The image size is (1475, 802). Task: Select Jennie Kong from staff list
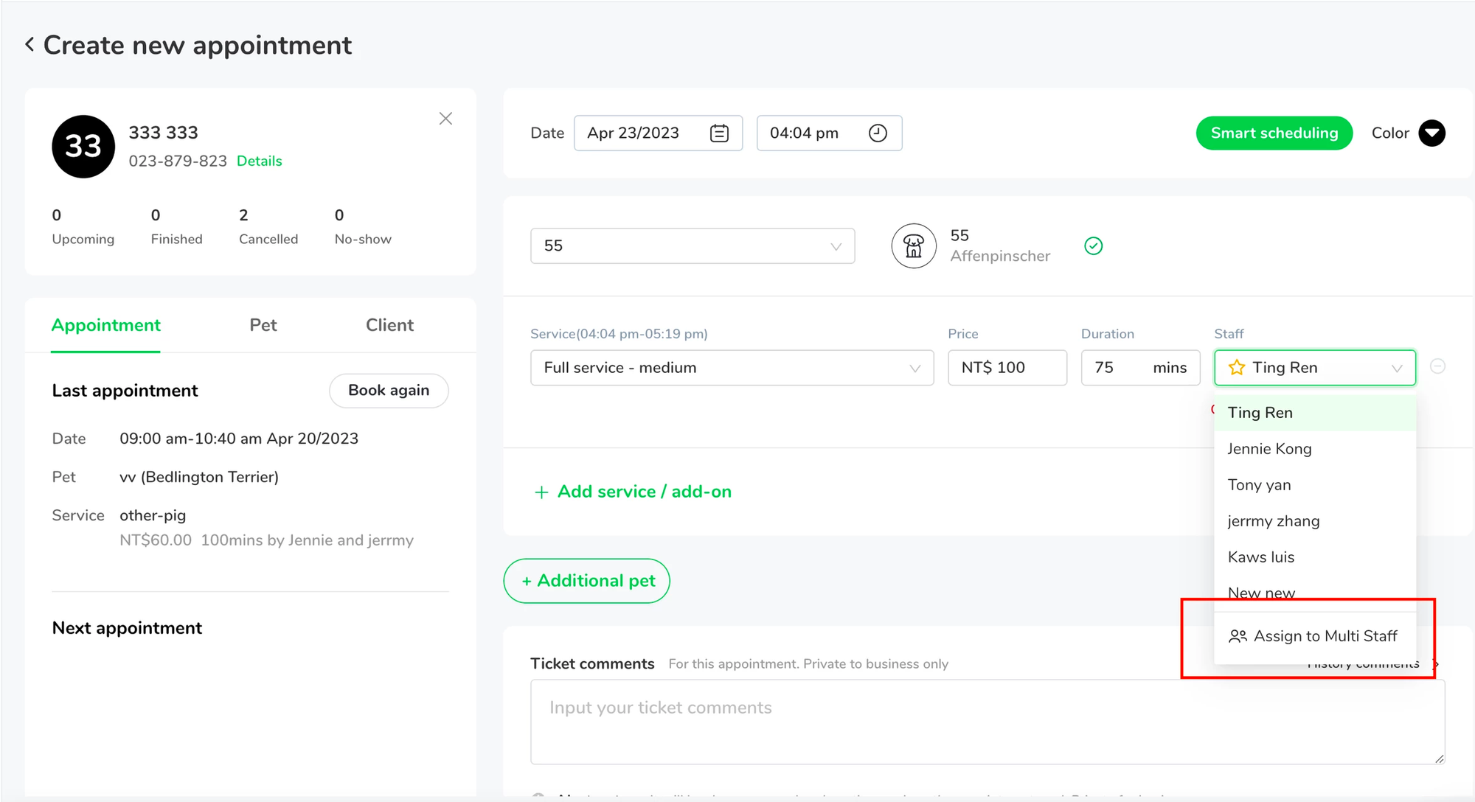click(x=1269, y=449)
